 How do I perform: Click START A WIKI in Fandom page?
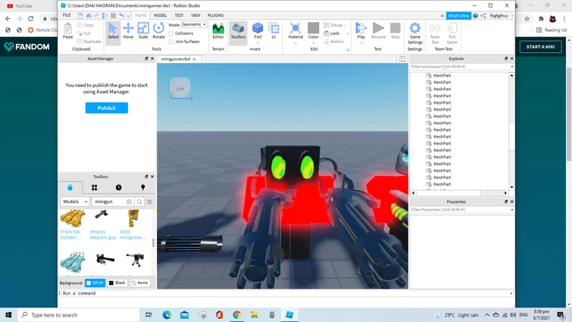coord(540,47)
